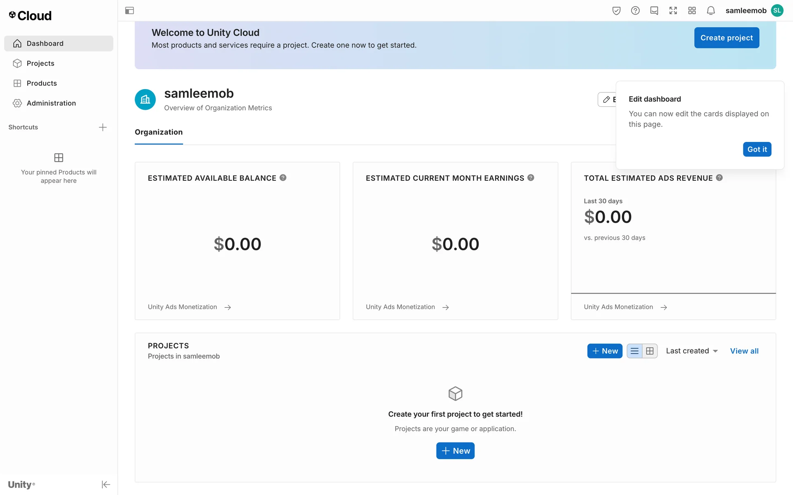Open Projects in the sidebar
The image size is (793, 495).
click(x=40, y=63)
